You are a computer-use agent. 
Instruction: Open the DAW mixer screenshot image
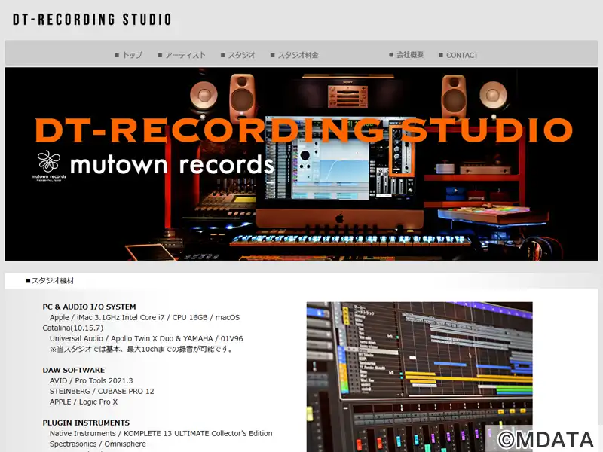point(420,377)
